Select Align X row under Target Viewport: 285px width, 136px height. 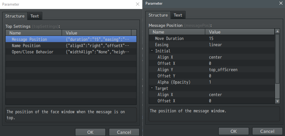[x=212, y=94]
